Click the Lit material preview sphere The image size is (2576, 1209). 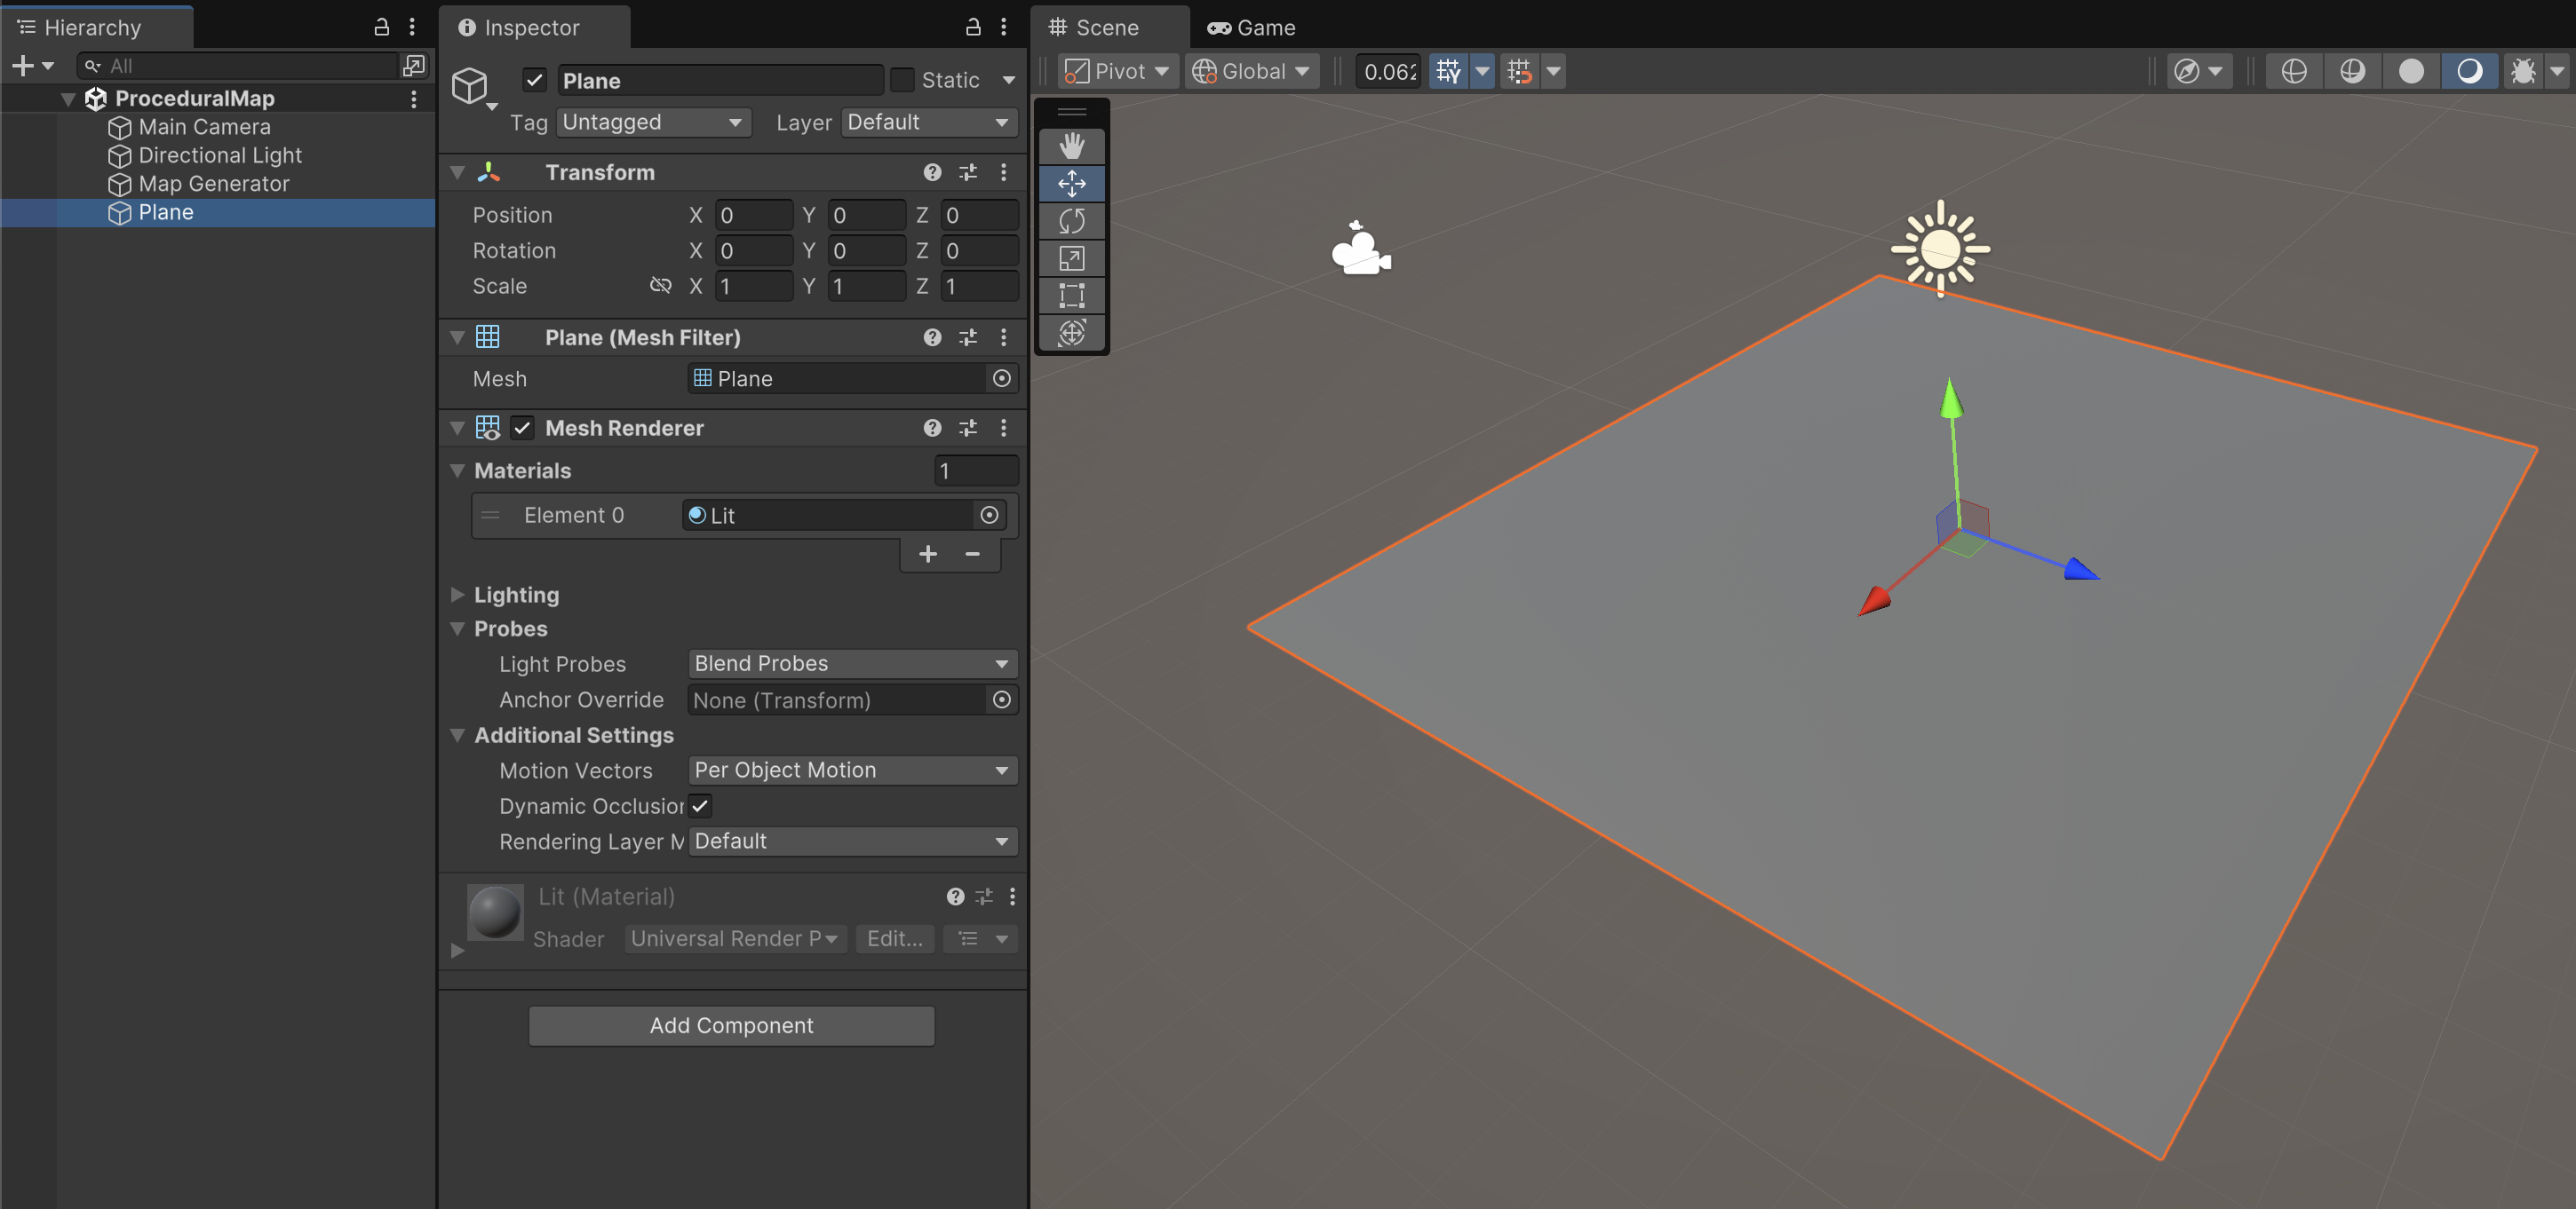[496, 910]
